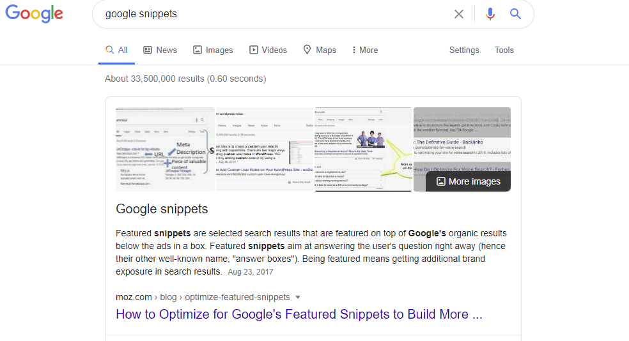Switch to the News tab
This screenshot has height=341, width=629.
(x=160, y=50)
